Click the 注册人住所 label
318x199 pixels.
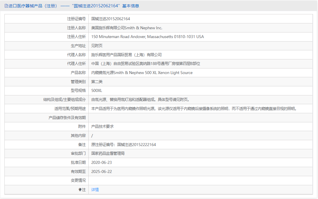(76, 37)
